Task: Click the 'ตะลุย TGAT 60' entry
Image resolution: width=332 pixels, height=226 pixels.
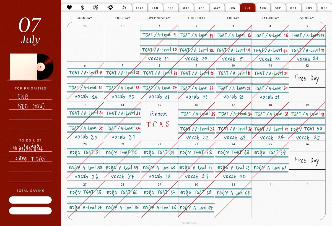Action: click(x=122, y=152)
